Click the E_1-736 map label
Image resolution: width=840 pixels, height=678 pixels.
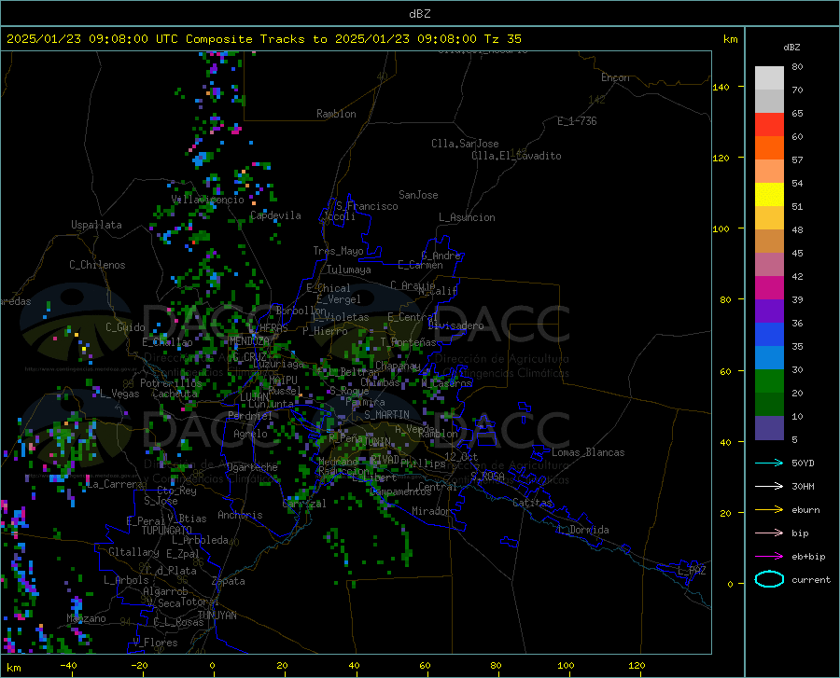tap(577, 121)
